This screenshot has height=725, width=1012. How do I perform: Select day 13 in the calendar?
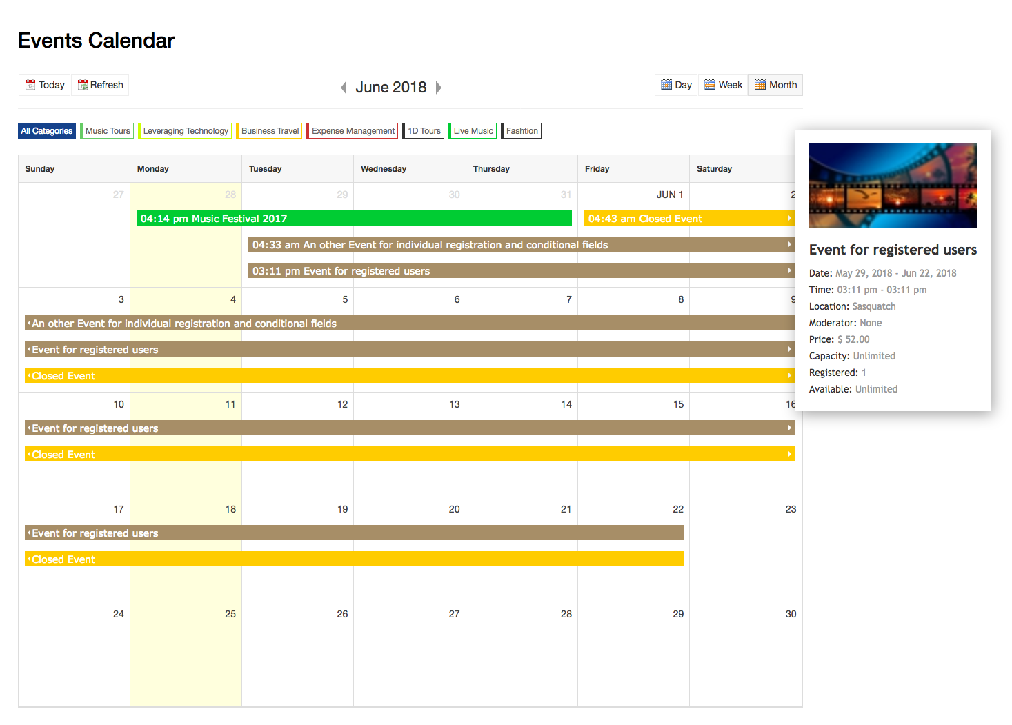click(x=454, y=404)
